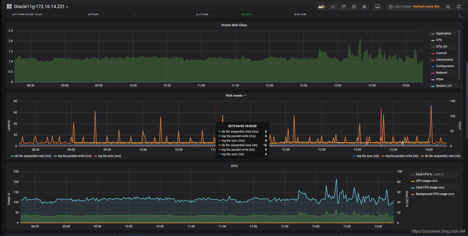Click the zoom out magnifier icon
Screen dimensions: 468x236
point(448,7)
